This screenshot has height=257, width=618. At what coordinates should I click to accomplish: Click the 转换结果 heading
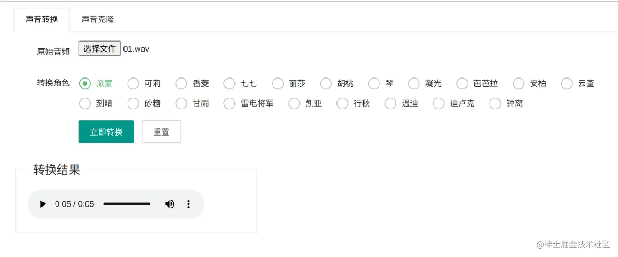coord(57,170)
